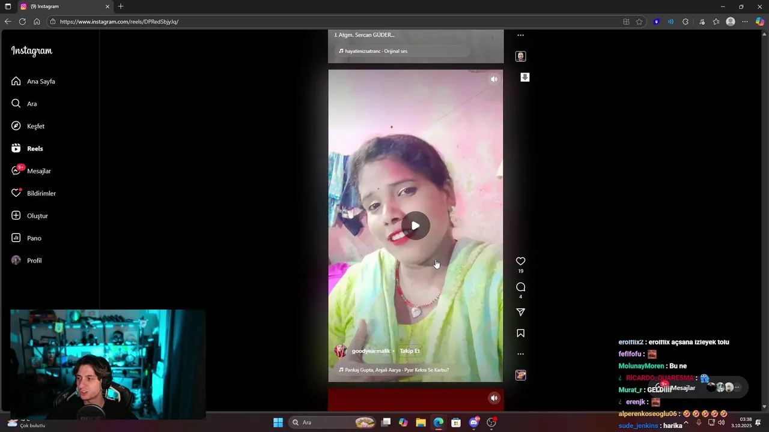Viewport: 769px width, 432px height.
Task: Open goodyearmalik avatar on the reel
Action: (340, 351)
